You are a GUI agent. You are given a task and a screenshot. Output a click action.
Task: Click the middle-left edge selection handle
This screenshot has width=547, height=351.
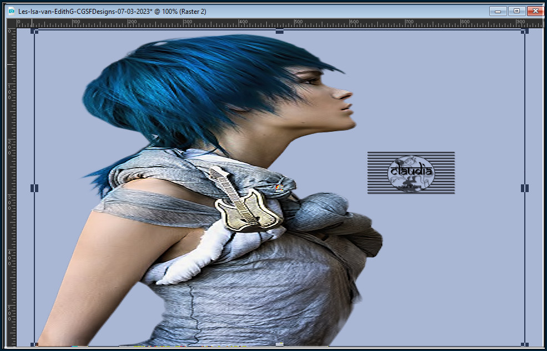click(x=34, y=188)
